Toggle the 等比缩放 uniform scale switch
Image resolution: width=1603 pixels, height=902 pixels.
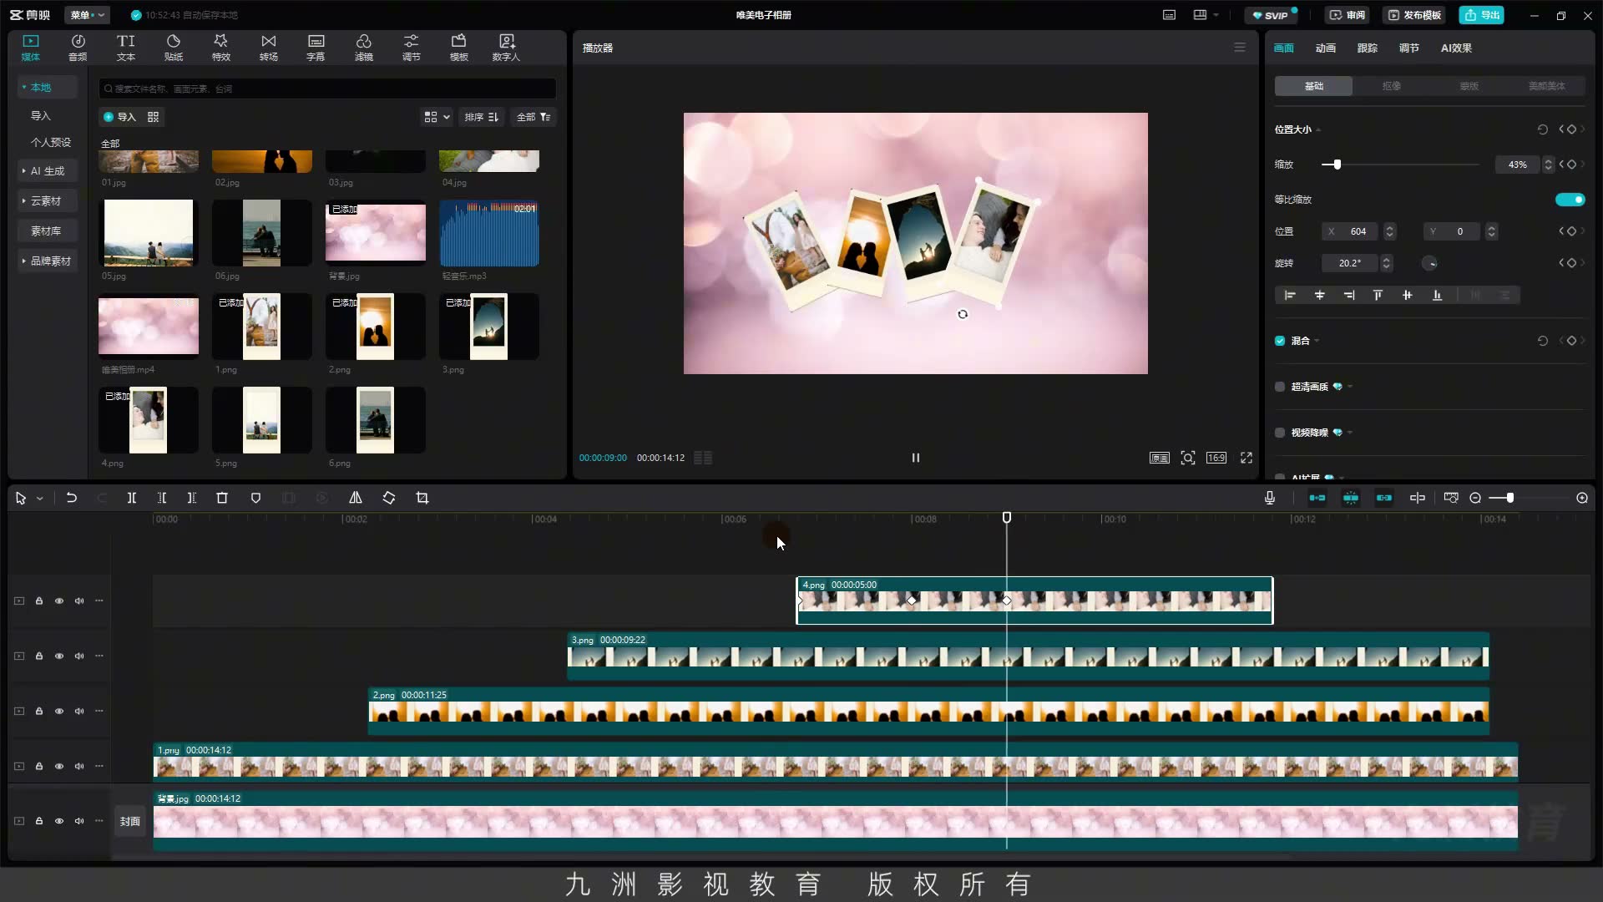[x=1570, y=200]
